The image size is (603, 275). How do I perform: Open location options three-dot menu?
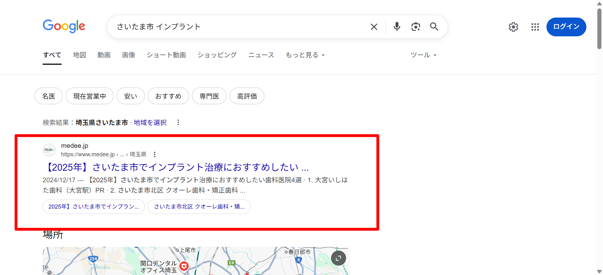[x=178, y=122]
